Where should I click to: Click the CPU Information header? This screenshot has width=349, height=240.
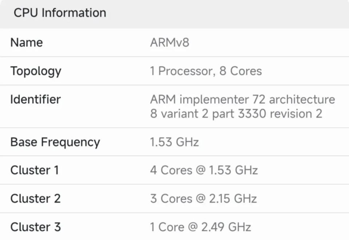[x=60, y=13]
